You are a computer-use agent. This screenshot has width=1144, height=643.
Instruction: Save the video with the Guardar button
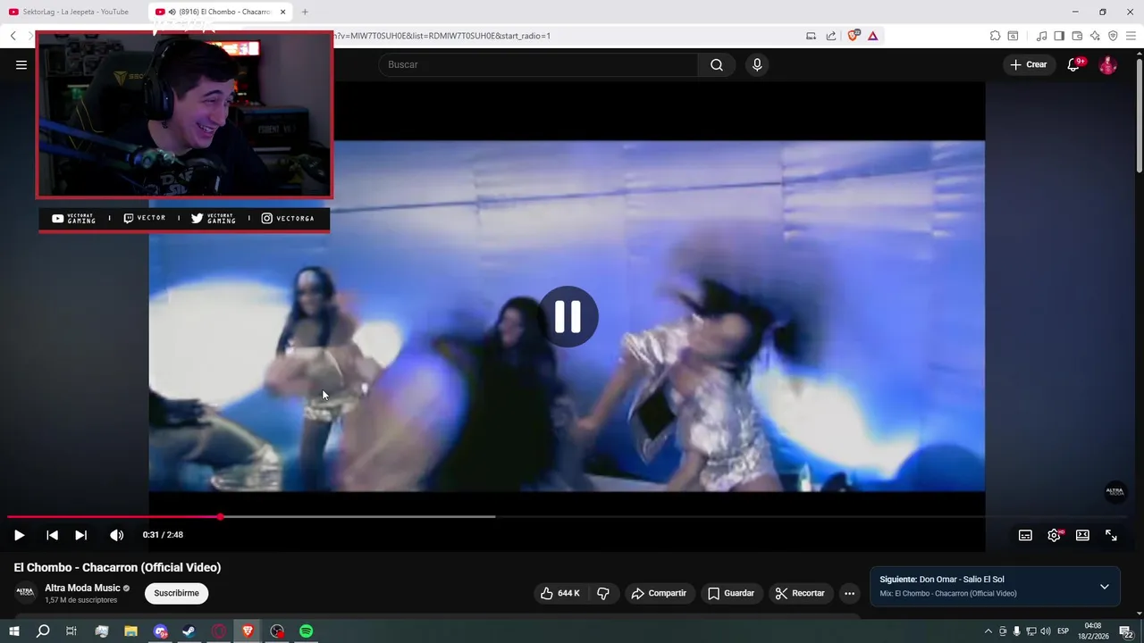click(731, 593)
